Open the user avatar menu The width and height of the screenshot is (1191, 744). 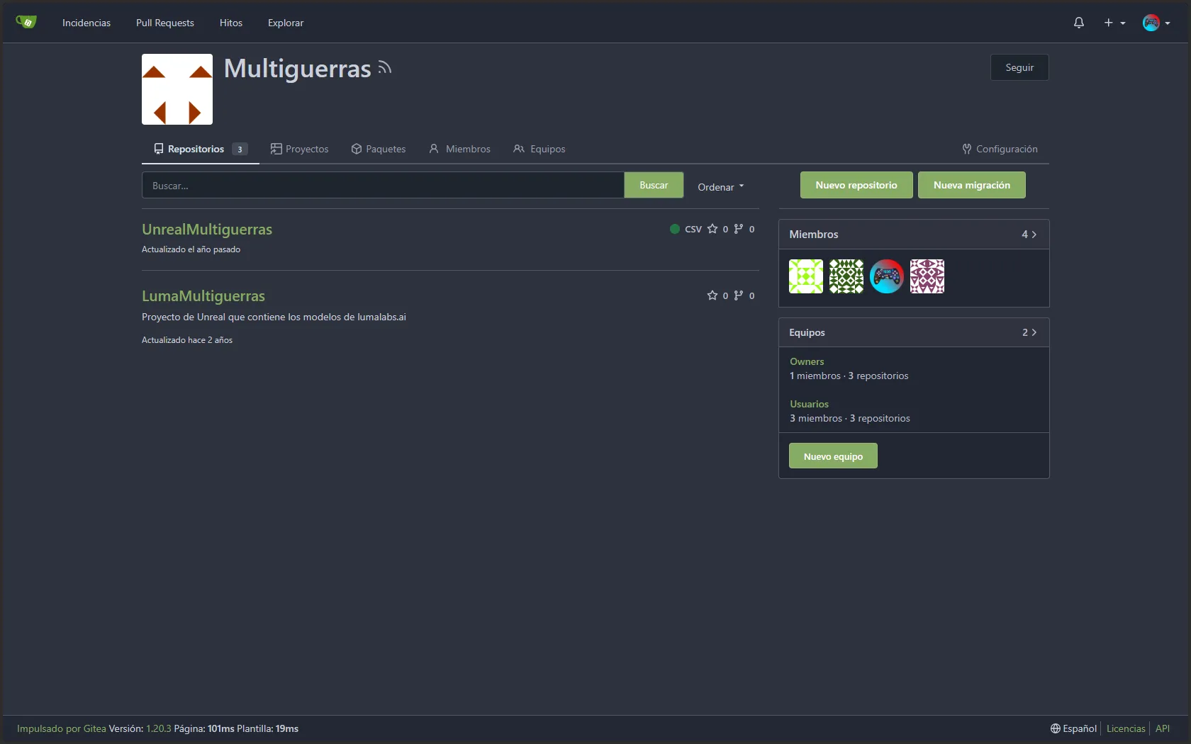(x=1156, y=23)
